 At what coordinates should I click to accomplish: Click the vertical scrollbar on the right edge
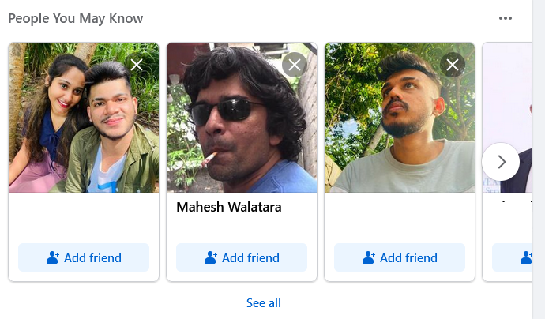coord(539,159)
